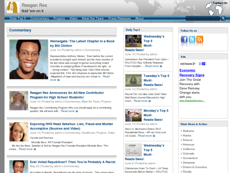
Task: Open the Weinergate article headline
Action: [x=82, y=43]
